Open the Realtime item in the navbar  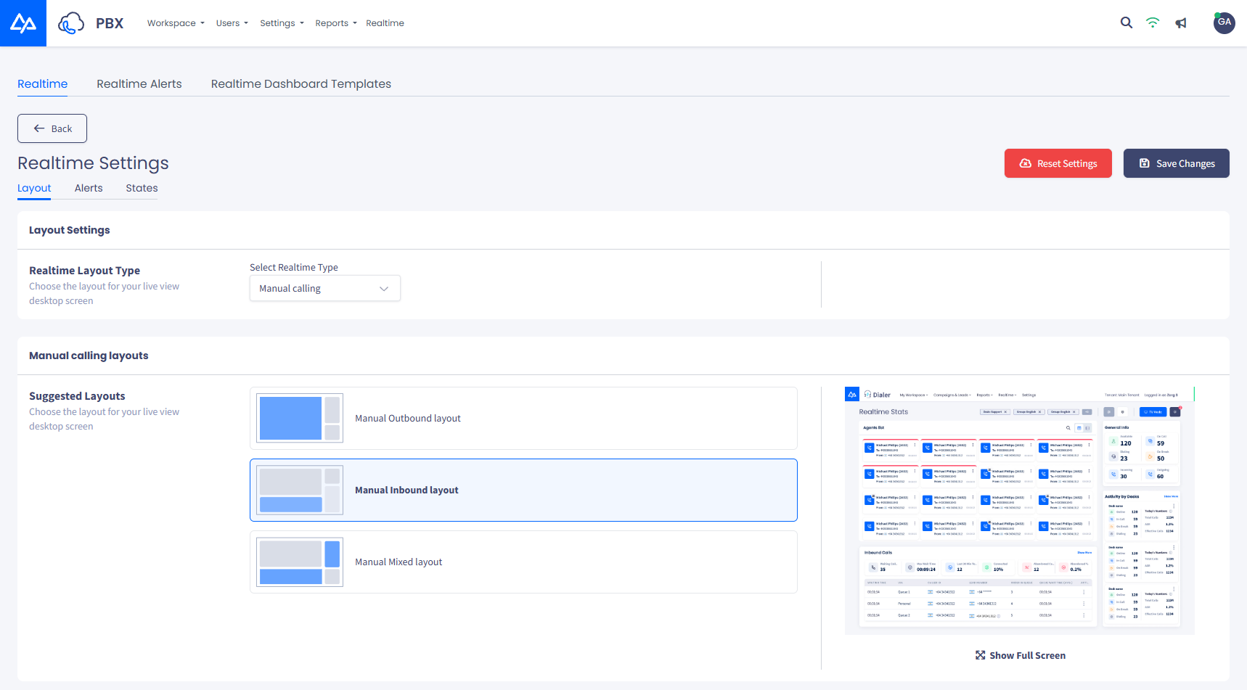click(x=385, y=23)
